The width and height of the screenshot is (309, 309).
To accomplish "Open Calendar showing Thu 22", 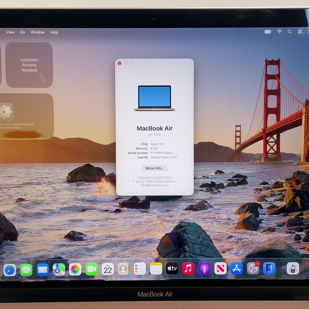I will pos(108,269).
